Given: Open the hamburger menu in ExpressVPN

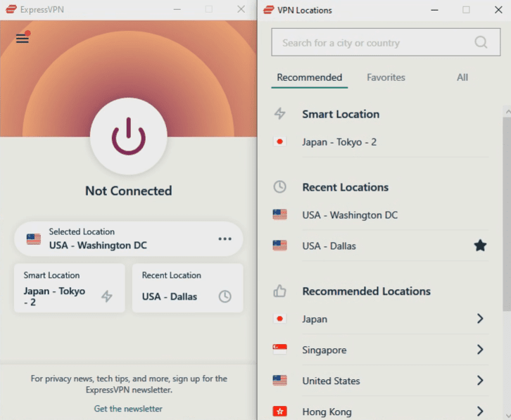Looking at the screenshot, I should pos(23,39).
